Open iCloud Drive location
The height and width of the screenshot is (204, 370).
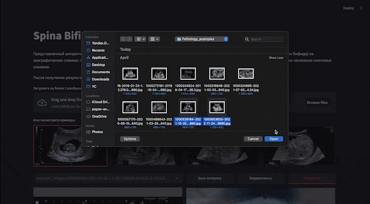[98, 102]
